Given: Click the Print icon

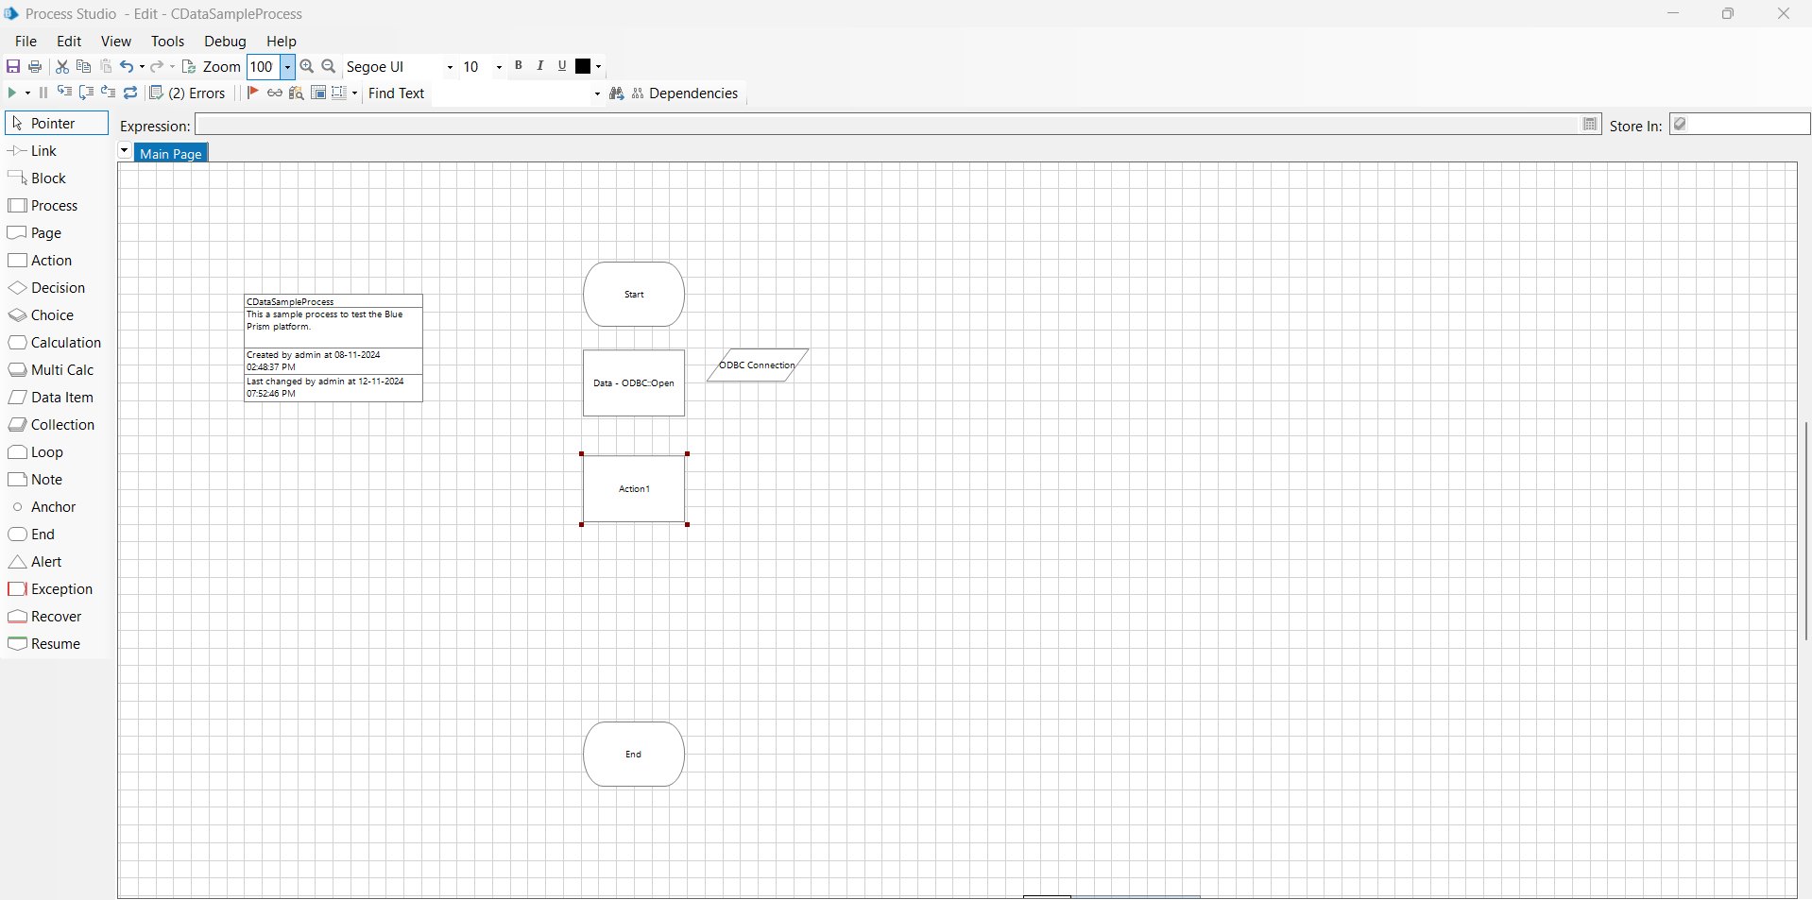Looking at the screenshot, I should (35, 66).
